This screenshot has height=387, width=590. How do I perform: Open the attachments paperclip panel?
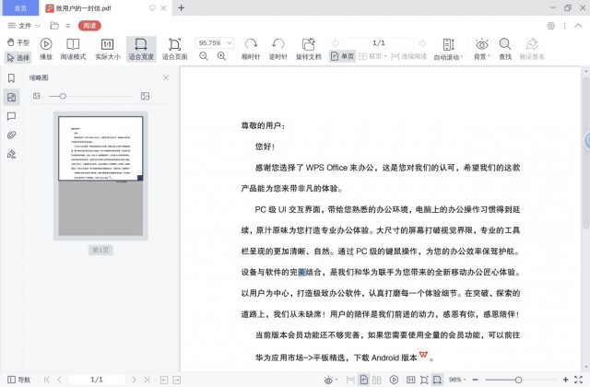11,135
